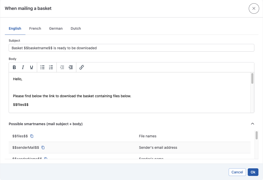The width and height of the screenshot is (263, 180).
Task: Insert a hyperlink in the body
Action: [82, 67]
